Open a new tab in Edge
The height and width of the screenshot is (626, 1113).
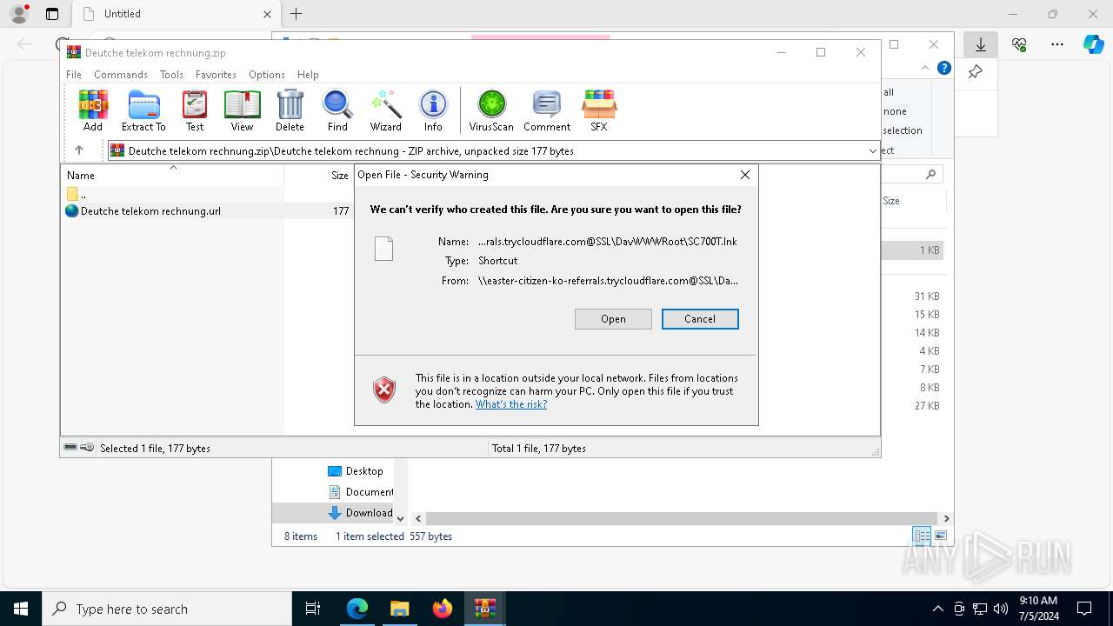tap(297, 14)
